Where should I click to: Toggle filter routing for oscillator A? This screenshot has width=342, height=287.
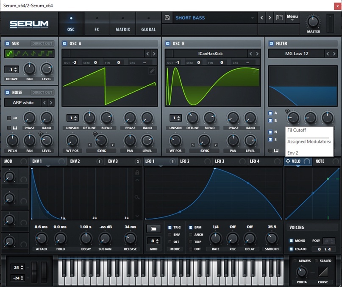(x=270, y=113)
